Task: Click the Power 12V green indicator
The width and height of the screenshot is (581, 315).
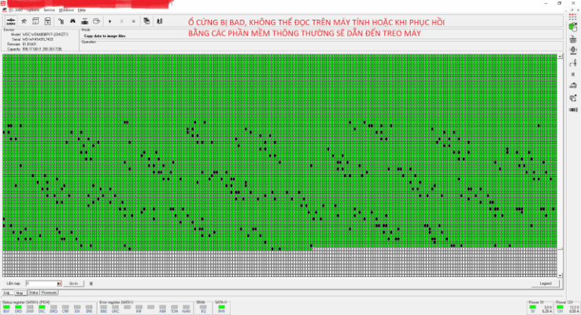Action: [560, 307]
